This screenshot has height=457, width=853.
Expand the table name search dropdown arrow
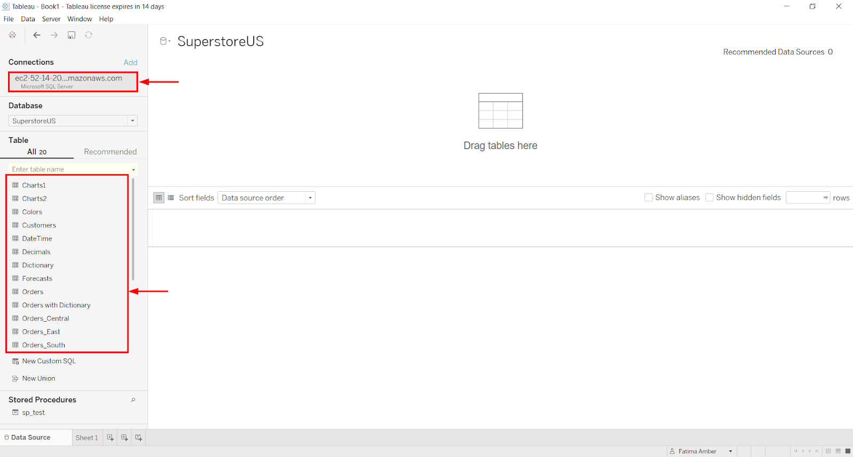pyautogui.click(x=133, y=170)
